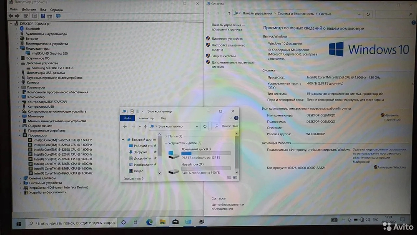Click Панель управления домашняя страница link
This screenshot has height=235, width=417.
228,27
